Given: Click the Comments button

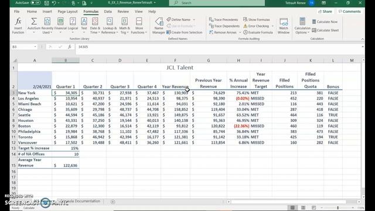Looking at the screenshot, I should pyautogui.click(x=350, y=12).
